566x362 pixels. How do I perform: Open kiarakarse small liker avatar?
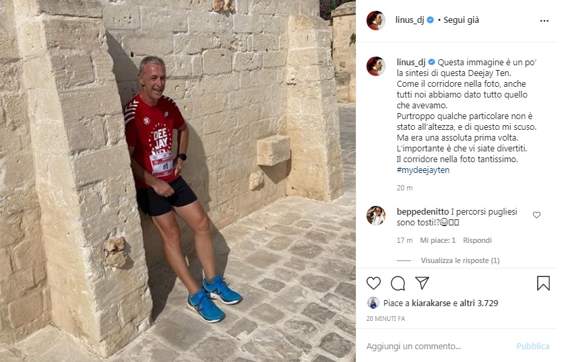pos(373,303)
